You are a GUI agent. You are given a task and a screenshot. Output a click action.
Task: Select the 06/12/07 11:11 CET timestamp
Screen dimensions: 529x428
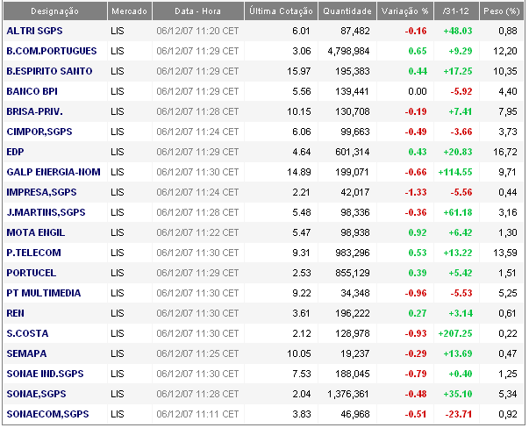(197, 414)
